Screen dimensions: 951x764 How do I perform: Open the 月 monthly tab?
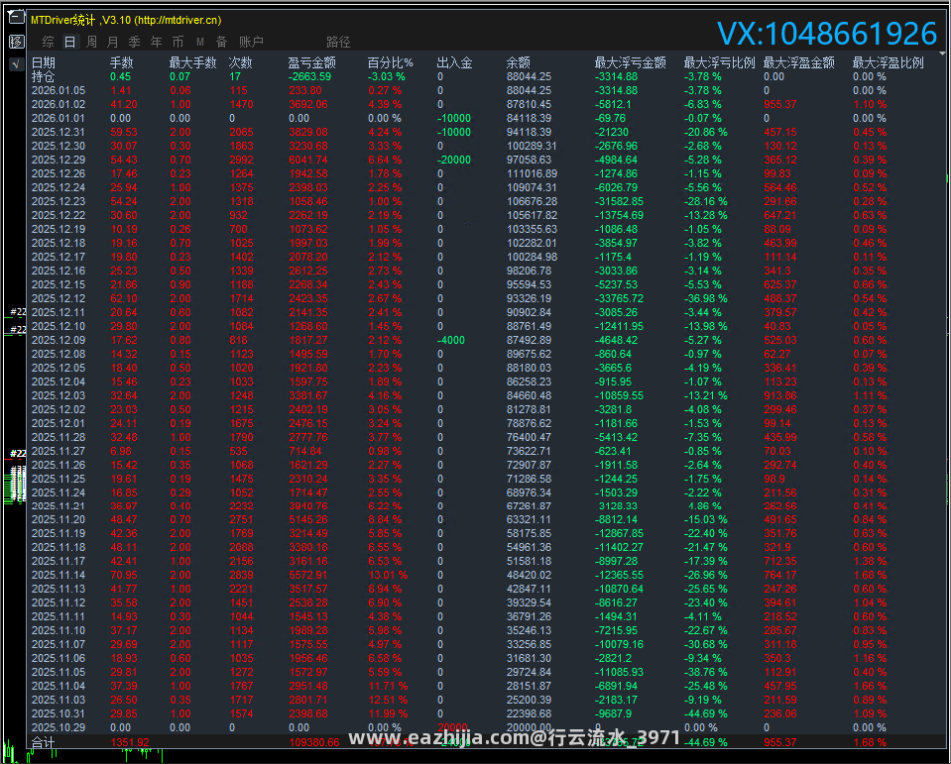(113, 42)
